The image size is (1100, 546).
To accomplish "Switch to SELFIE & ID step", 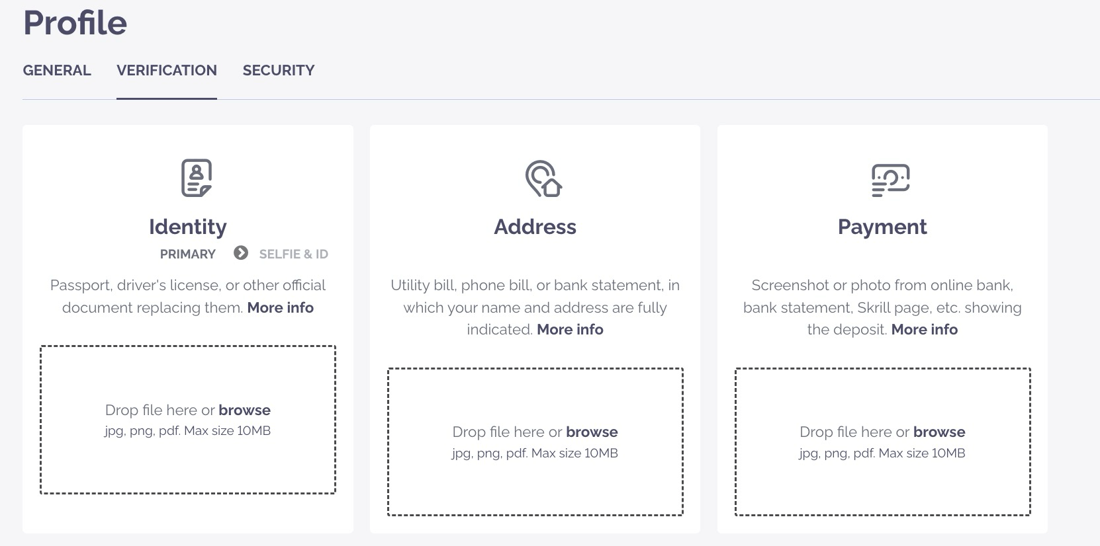I will (293, 254).
